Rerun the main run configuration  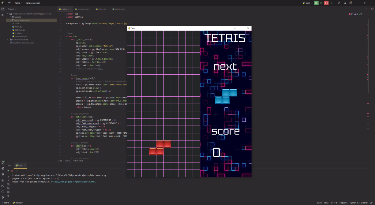(x=316, y=3)
